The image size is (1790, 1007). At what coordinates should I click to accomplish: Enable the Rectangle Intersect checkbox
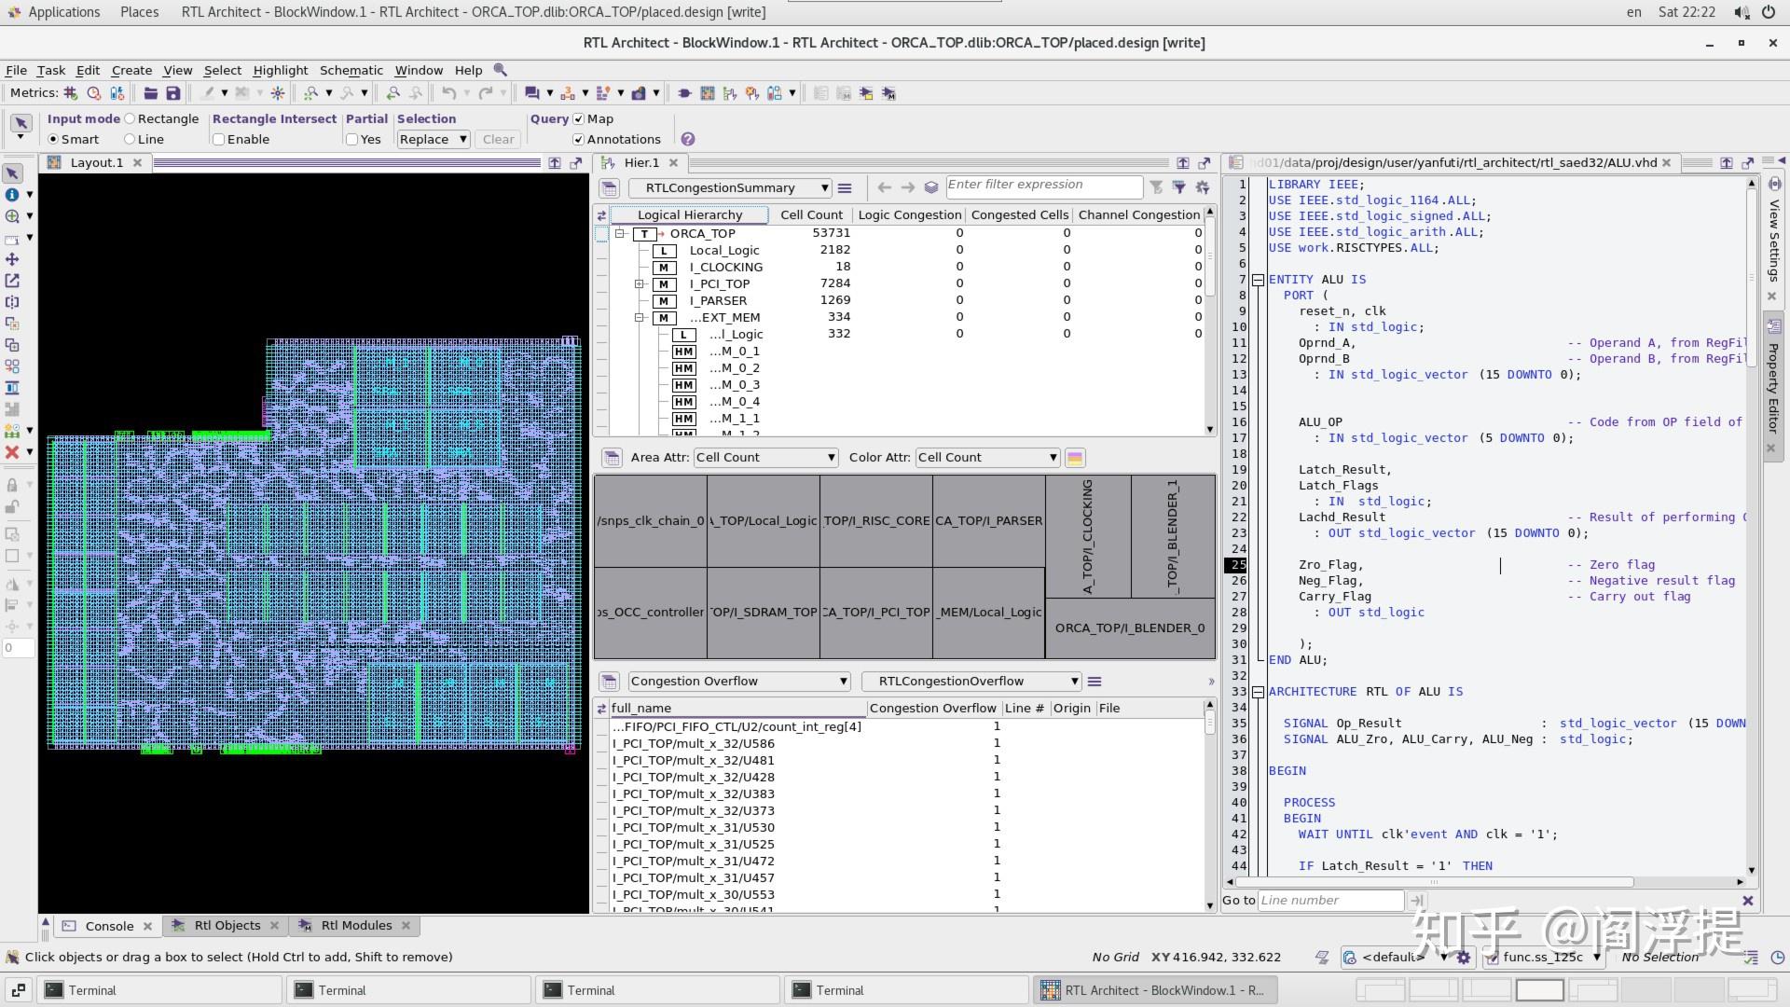pos(218,139)
